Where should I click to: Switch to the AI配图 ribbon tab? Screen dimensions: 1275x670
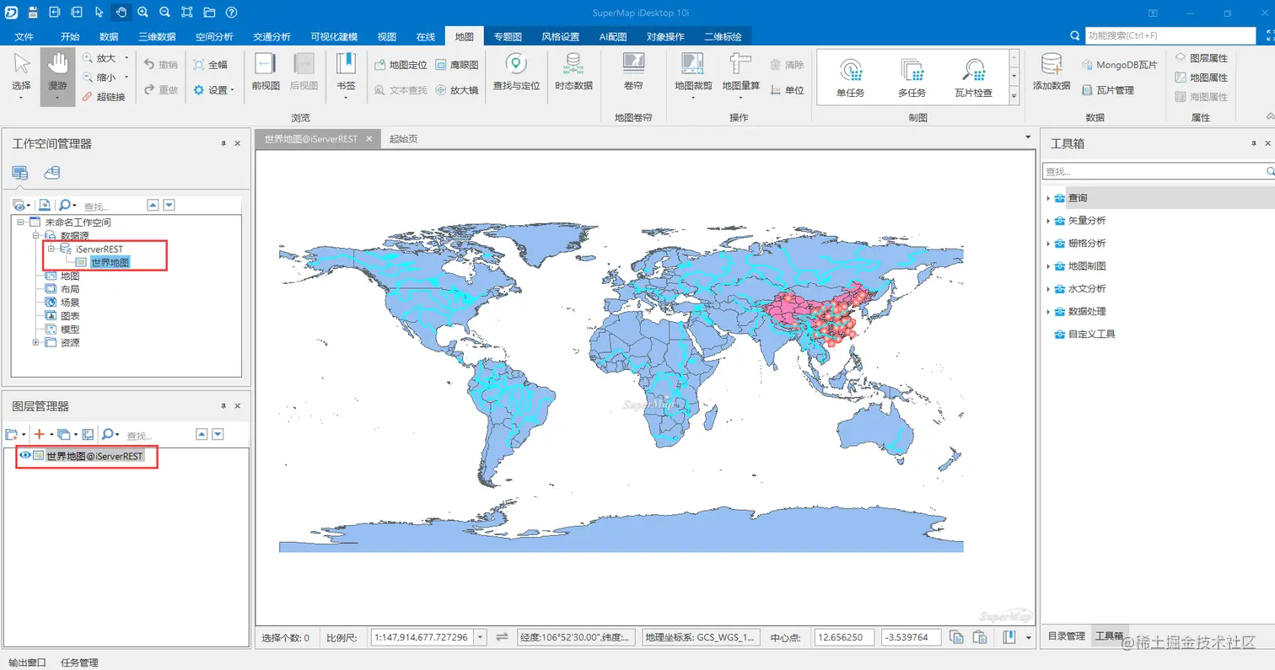coord(613,37)
